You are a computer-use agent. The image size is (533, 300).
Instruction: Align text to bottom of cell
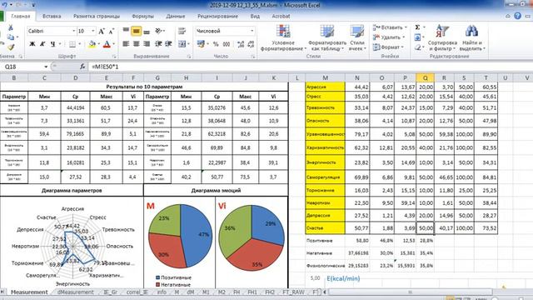[147, 32]
